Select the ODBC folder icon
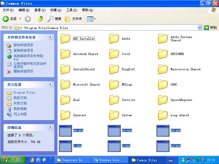Viewport: 219px width, 164px height. tap(163, 85)
